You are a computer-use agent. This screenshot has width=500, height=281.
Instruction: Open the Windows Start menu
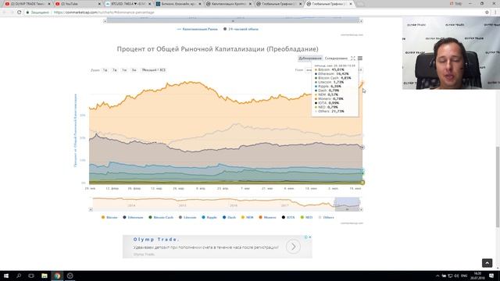(x=6, y=276)
